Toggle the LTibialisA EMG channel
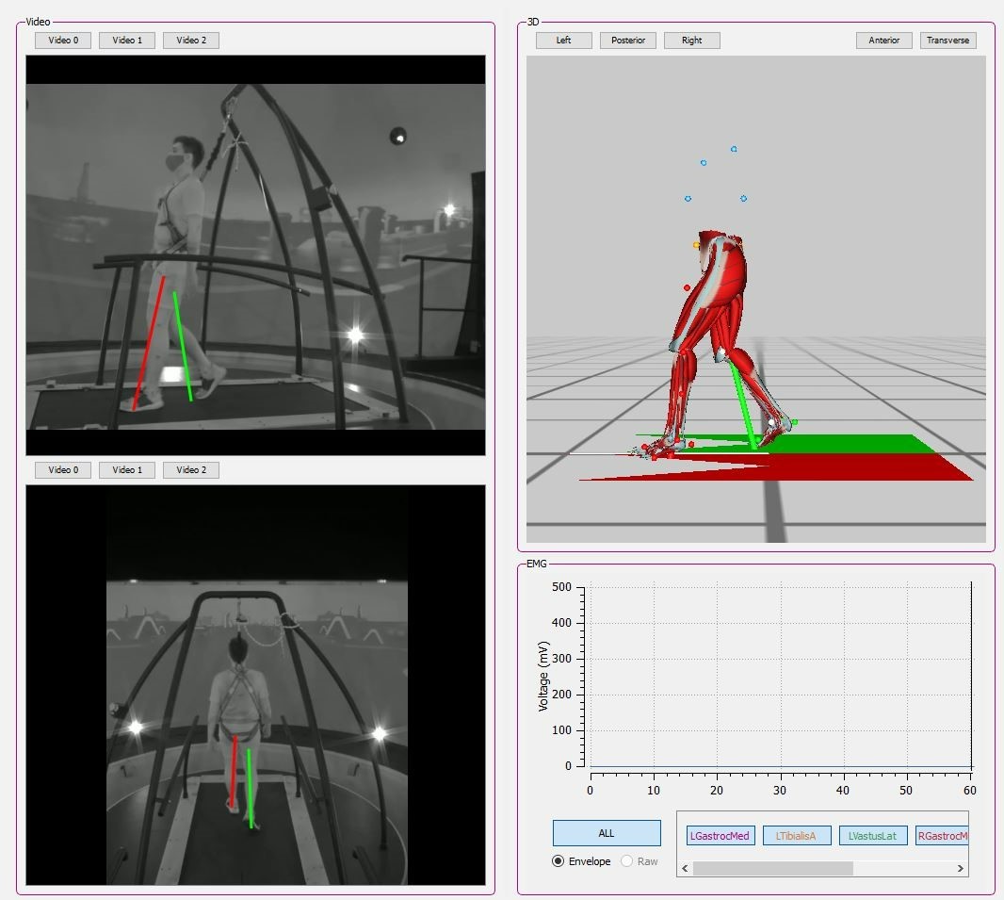 click(x=797, y=836)
